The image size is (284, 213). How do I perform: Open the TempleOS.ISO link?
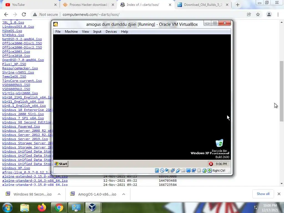(14, 77)
